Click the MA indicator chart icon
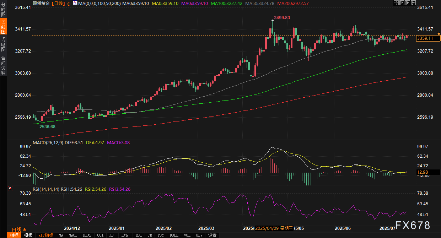The height and width of the screenshot is (238, 441). [75, 3]
